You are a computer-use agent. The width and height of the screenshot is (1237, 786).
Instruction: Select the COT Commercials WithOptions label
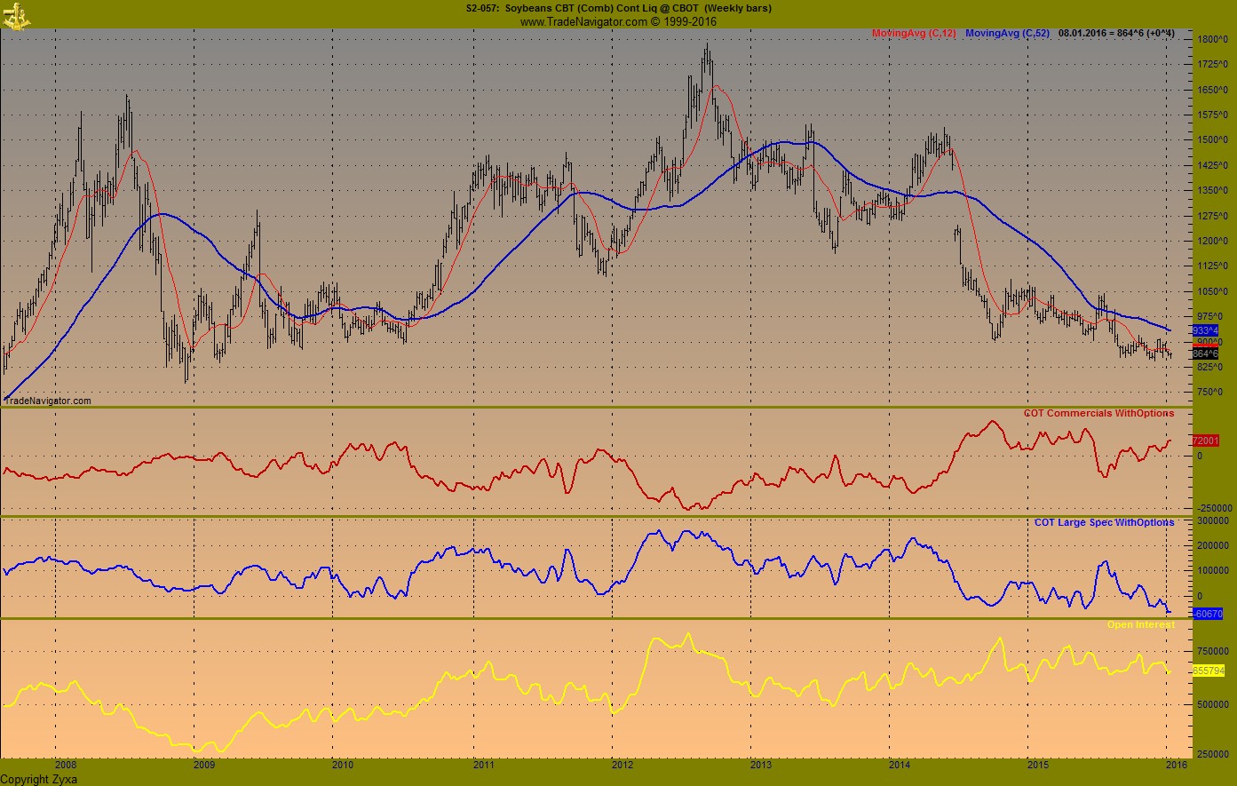[1098, 413]
